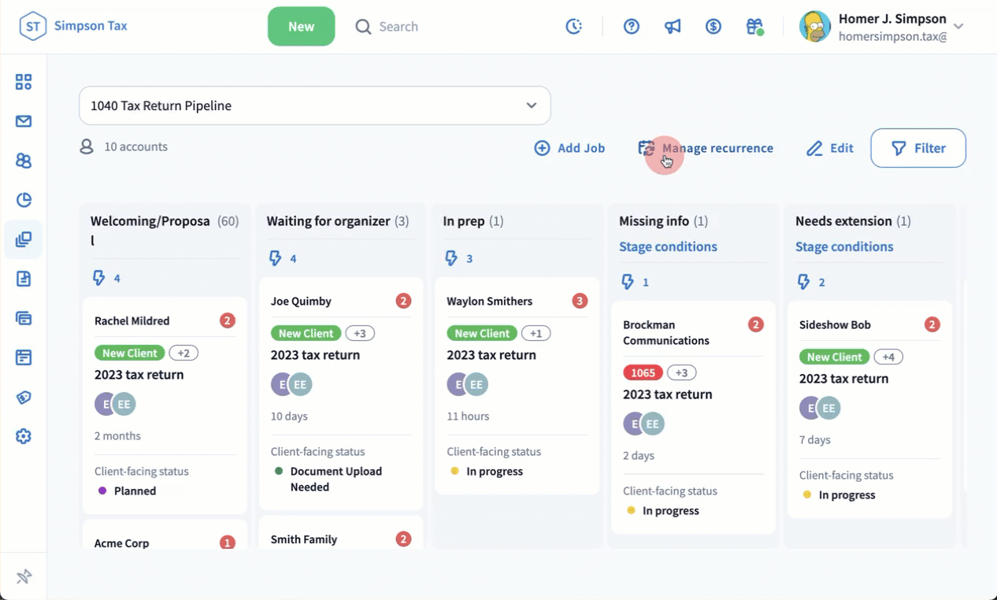Click the Edit pipeline option
This screenshot has height=600, width=997.
point(830,148)
